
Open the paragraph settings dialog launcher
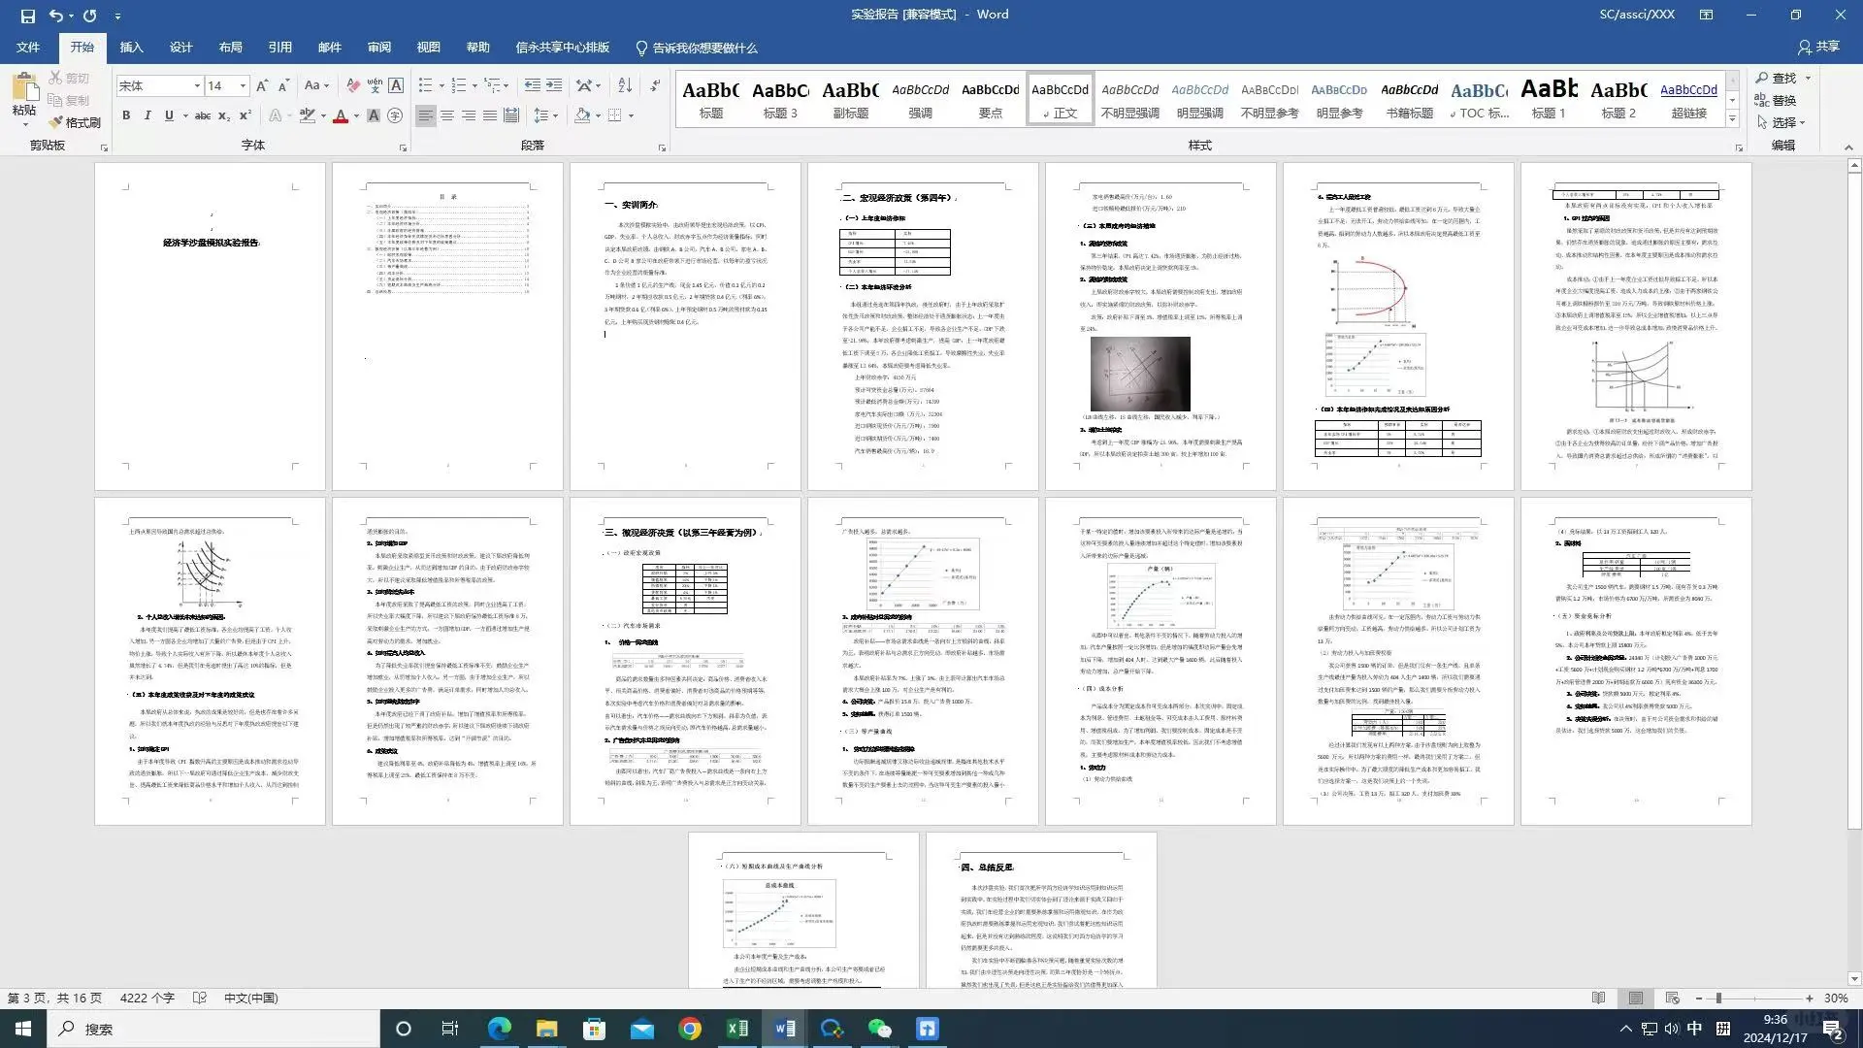click(663, 147)
